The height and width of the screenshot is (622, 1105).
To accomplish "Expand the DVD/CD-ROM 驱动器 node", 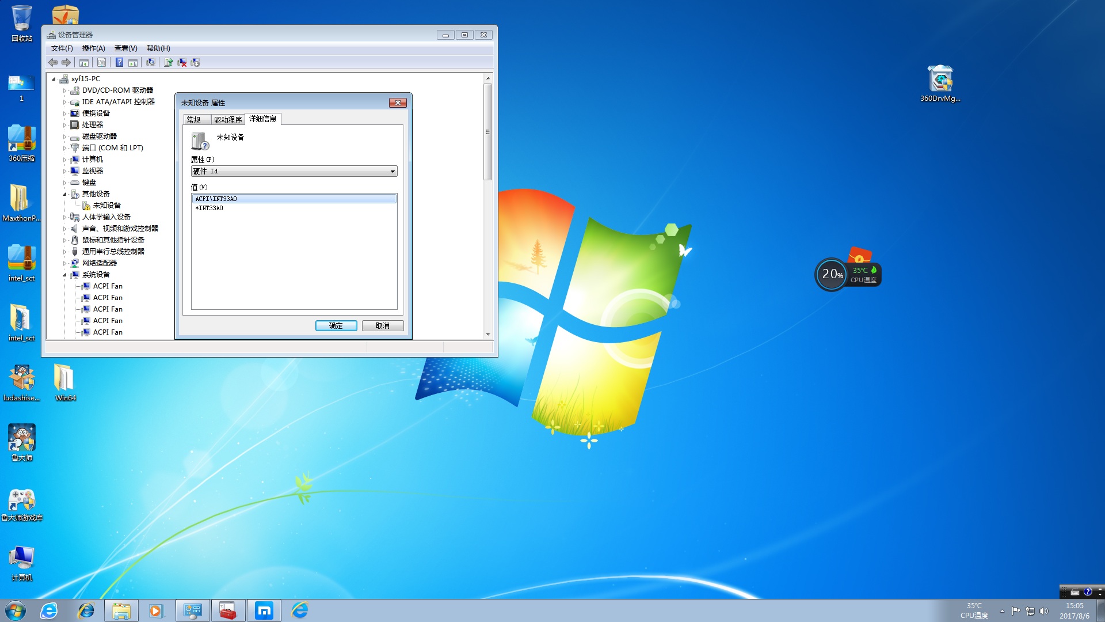I will click(x=64, y=90).
